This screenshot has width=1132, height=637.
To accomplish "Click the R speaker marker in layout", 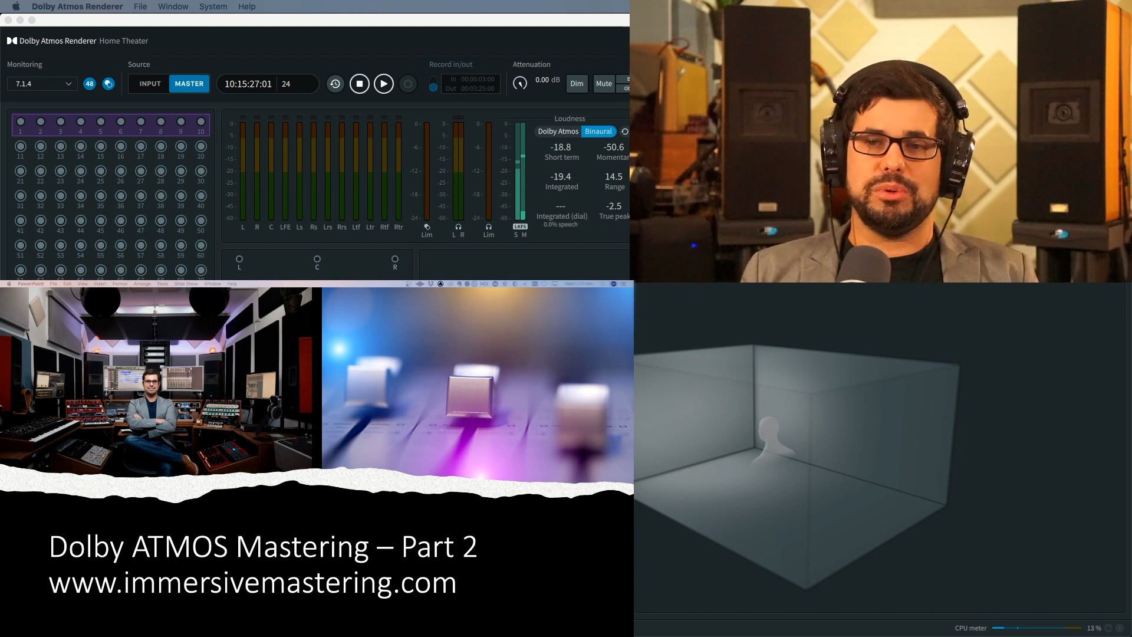I will [x=395, y=259].
